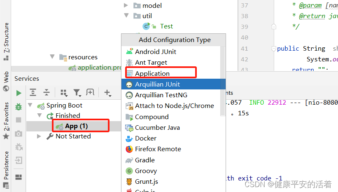The width and height of the screenshot is (338, 192).
Task: Click the Expand All icon in Services toolbar
Action: point(33,92)
